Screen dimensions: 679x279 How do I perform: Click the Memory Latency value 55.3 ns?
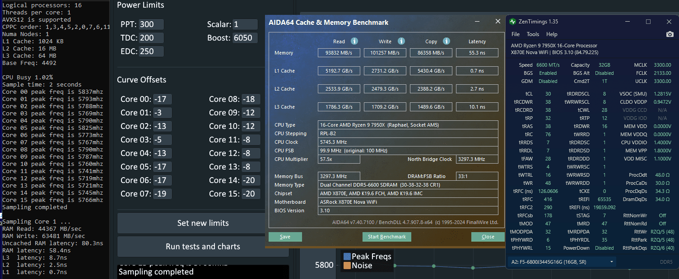pos(477,53)
